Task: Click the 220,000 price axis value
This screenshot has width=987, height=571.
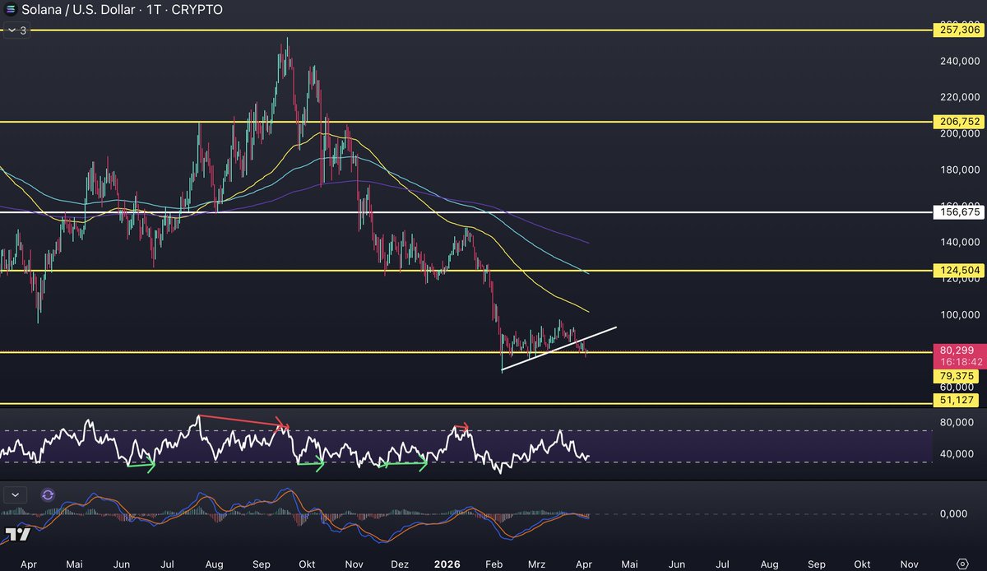Action: click(x=959, y=97)
